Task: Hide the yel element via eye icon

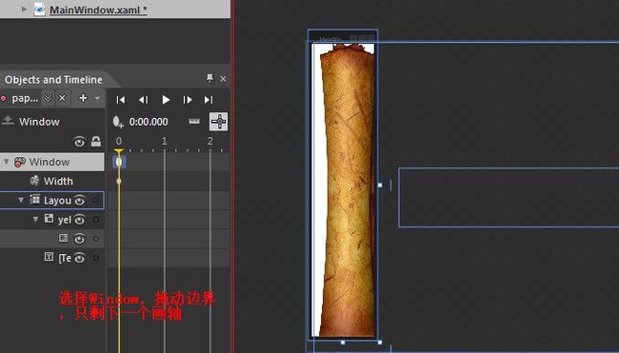Action: [79, 219]
